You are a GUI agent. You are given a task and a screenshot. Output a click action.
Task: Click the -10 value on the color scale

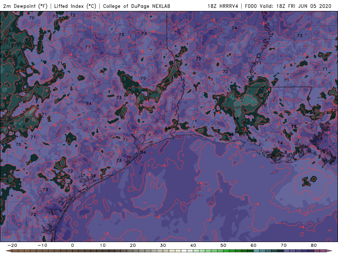42,245
